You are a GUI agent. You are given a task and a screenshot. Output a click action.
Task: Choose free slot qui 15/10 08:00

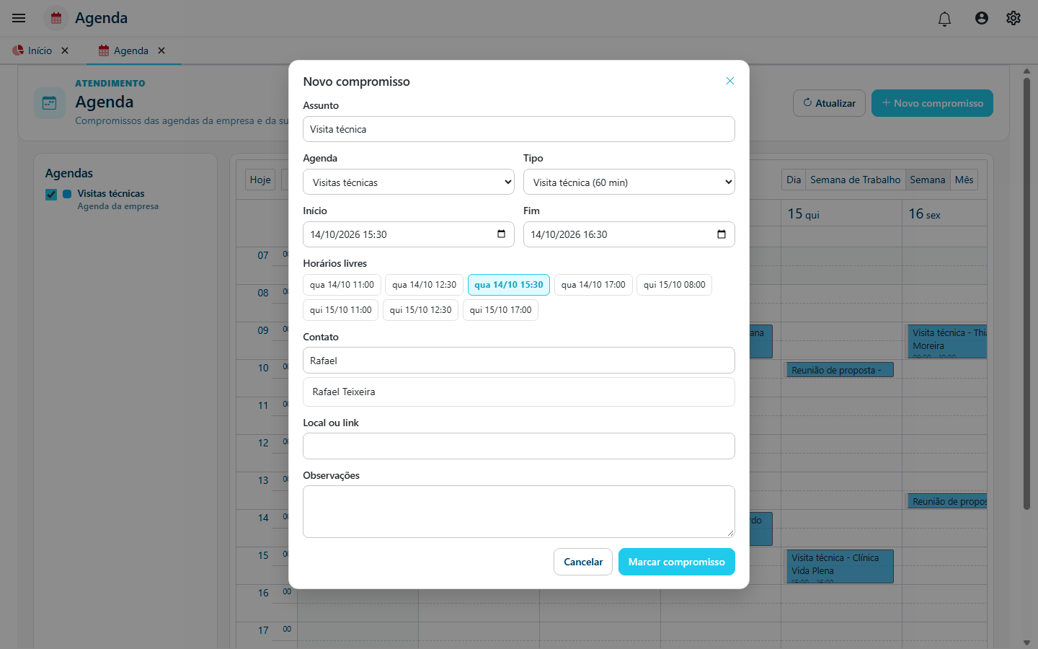pyautogui.click(x=674, y=285)
